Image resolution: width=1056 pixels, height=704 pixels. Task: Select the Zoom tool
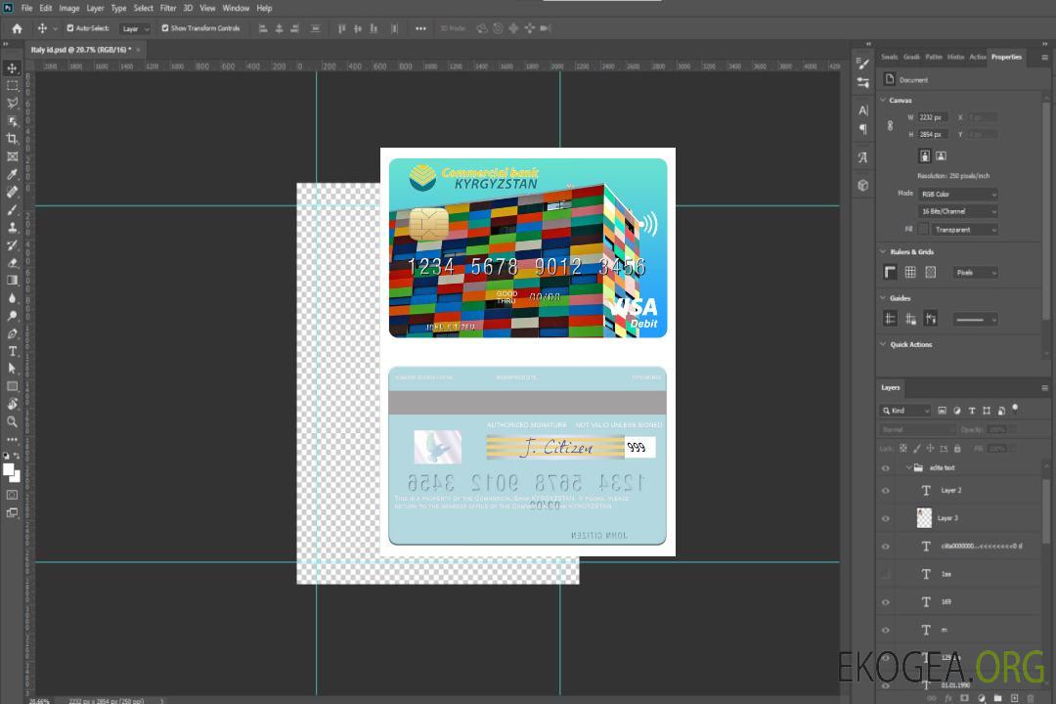pyautogui.click(x=12, y=421)
